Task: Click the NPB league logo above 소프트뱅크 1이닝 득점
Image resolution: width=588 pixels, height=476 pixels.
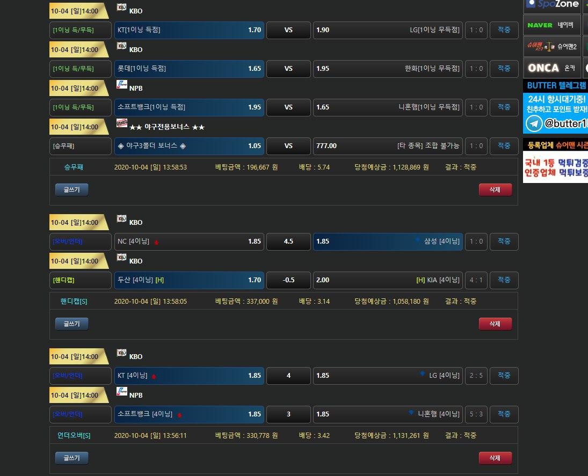Action: (x=121, y=85)
